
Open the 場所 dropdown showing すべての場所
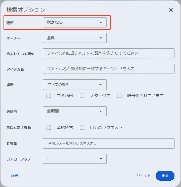click(75, 85)
